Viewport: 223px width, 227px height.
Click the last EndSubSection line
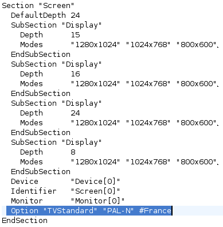[41, 172]
